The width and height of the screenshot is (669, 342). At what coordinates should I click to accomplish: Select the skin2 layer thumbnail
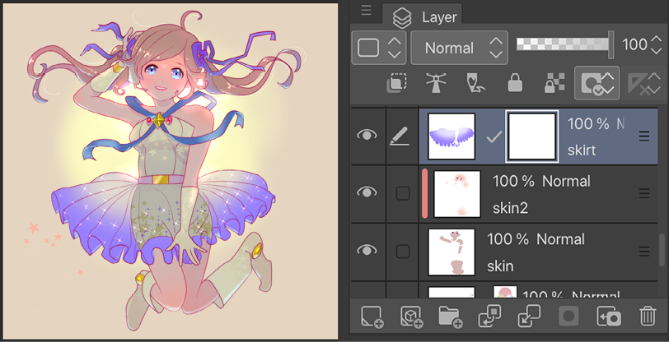457,194
